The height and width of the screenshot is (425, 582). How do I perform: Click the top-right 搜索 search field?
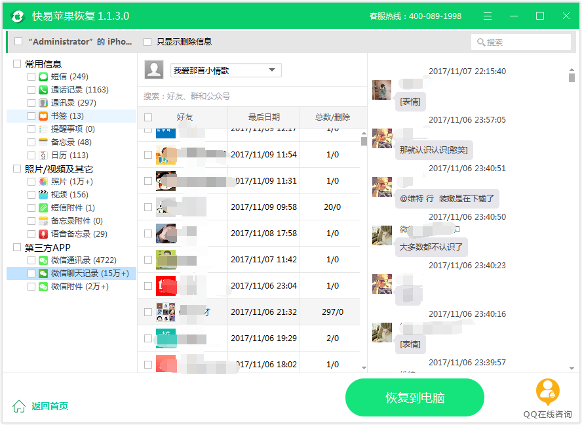tap(521, 42)
